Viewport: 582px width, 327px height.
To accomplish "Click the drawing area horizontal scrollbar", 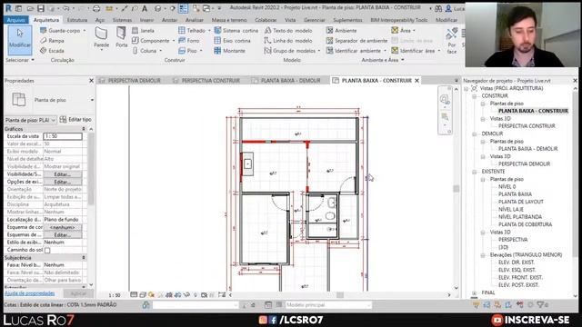I will point(339,295).
